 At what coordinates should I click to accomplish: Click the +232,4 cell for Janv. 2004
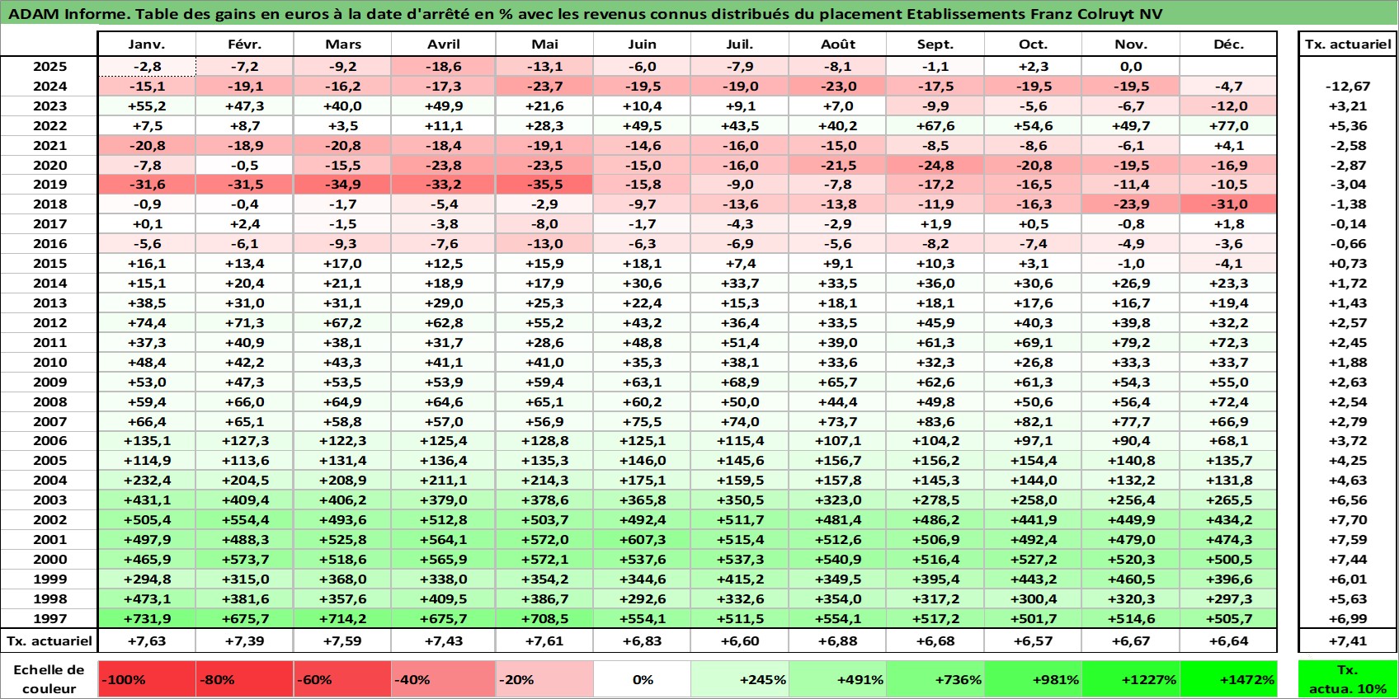(147, 481)
